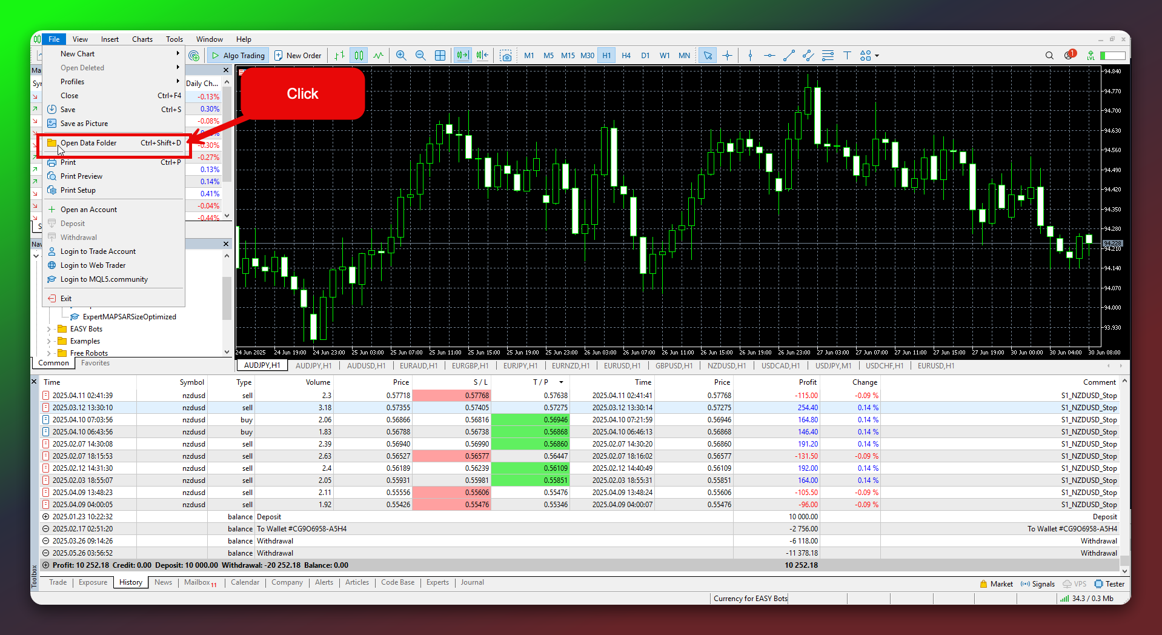This screenshot has width=1162, height=635.
Task: Open the Journal tab in Toolbox
Action: pos(472,582)
